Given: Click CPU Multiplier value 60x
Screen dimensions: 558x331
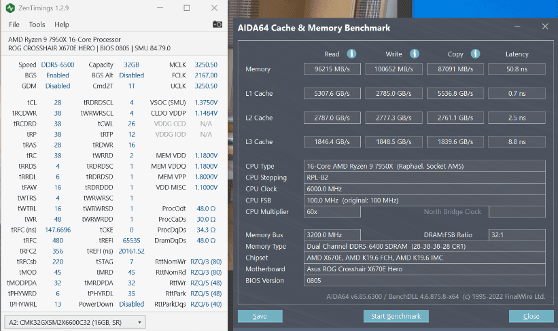Looking at the screenshot, I should (x=332, y=212).
